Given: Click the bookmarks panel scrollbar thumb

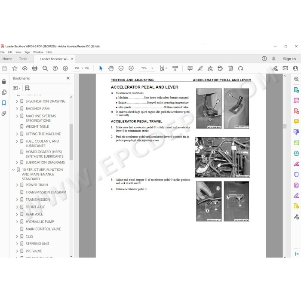Looking at the screenshot, I should [71, 142].
